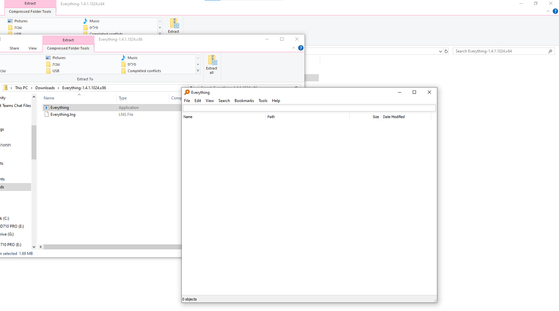Open the Bookmarks menu in Everything
559x311 pixels.
point(244,101)
